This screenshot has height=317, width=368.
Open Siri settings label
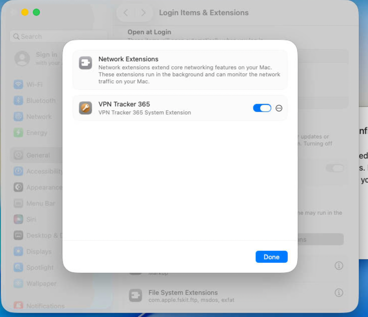[x=31, y=220]
